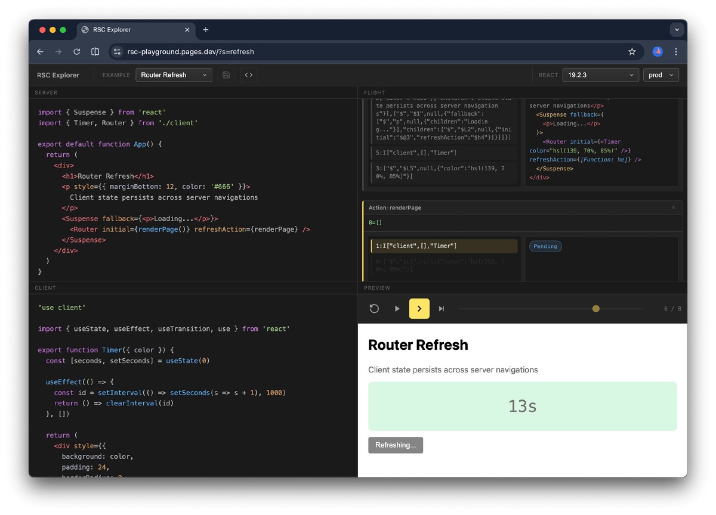The height and width of the screenshot is (515, 716).
Task: Play the flight stream playback
Action: click(x=397, y=309)
